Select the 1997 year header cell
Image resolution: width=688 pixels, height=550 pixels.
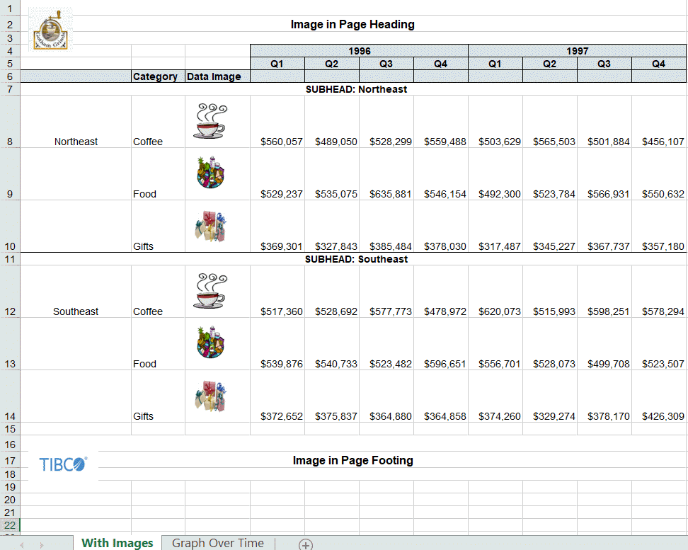(x=577, y=51)
